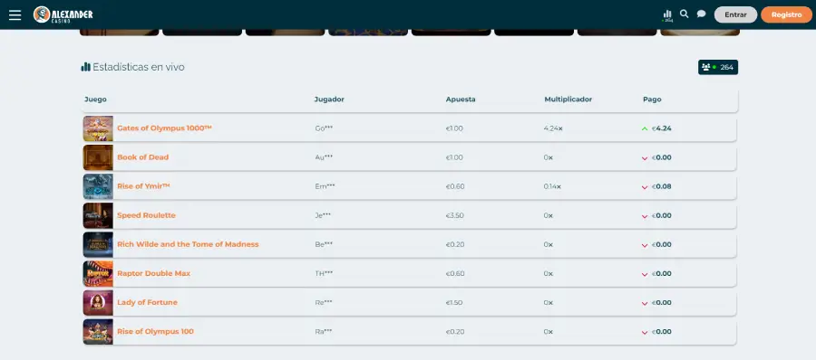This screenshot has height=360, width=816.
Task: Click the Jugador column header
Action: pos(329,99)
